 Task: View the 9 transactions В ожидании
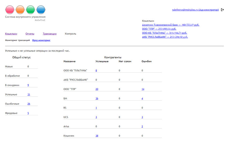point(28,85)
